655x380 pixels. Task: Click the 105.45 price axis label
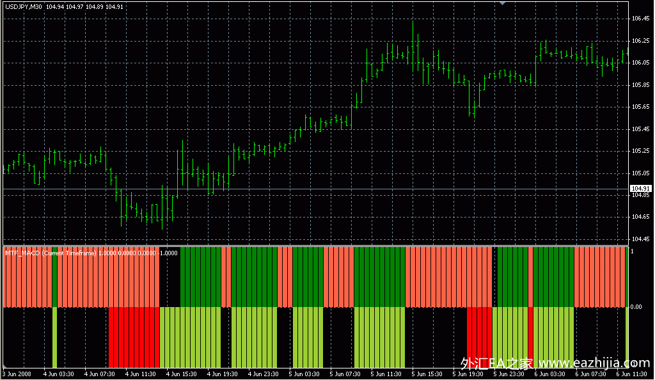coord(640,129)
